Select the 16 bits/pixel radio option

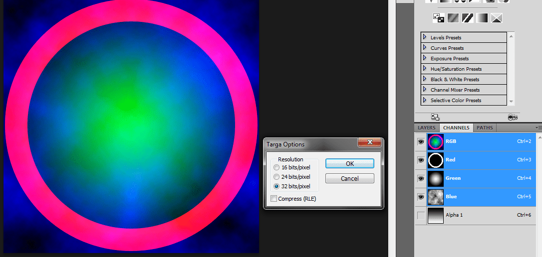coord(276,167)
